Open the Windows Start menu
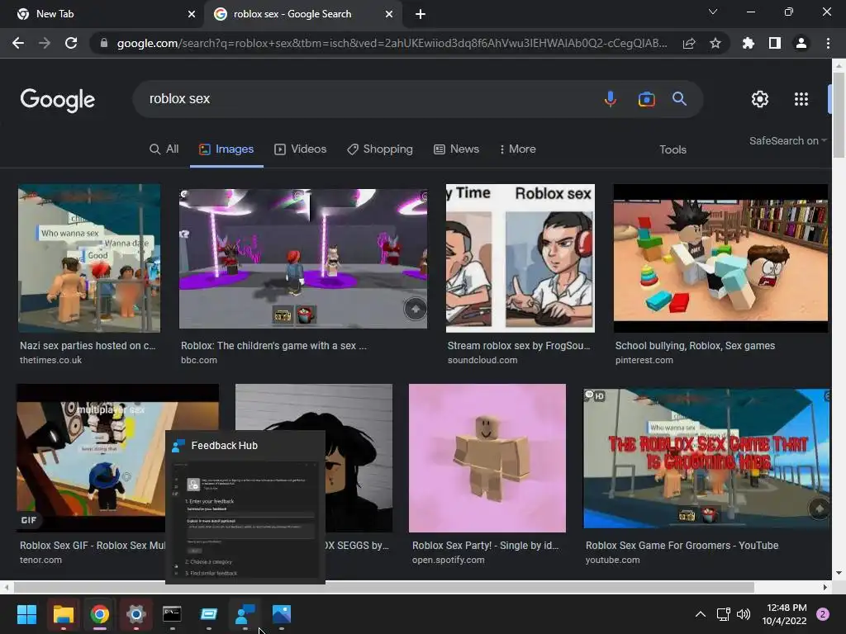 (26, 614)
